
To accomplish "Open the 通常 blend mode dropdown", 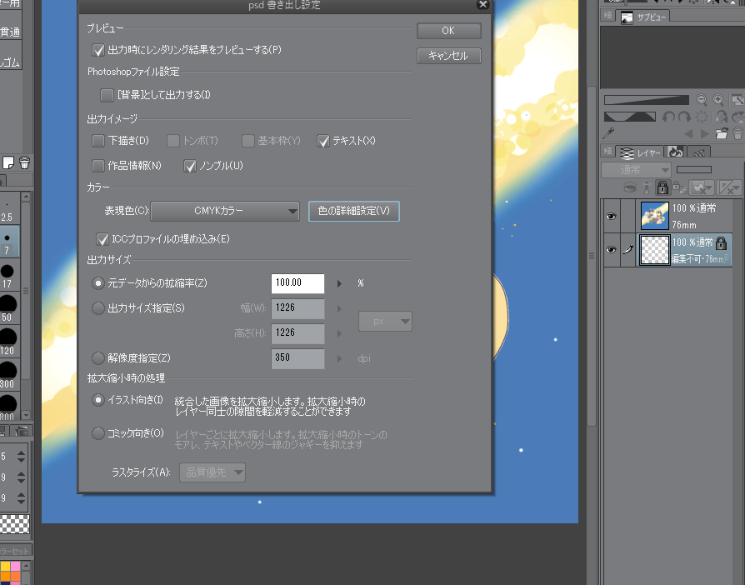I will coord(637,169).
